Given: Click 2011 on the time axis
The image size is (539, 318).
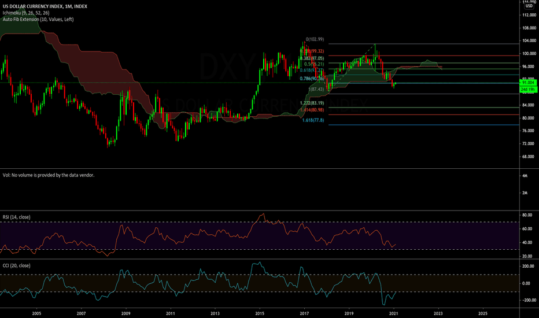Looking at the screenshot, I should pyautogui.click(x=171, y=313).
